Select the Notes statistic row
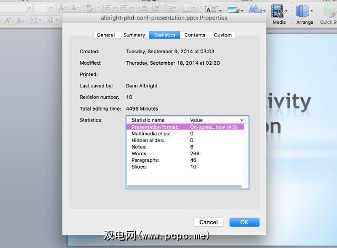This screenshot has height=248, width=337. [x=185, y=147]
